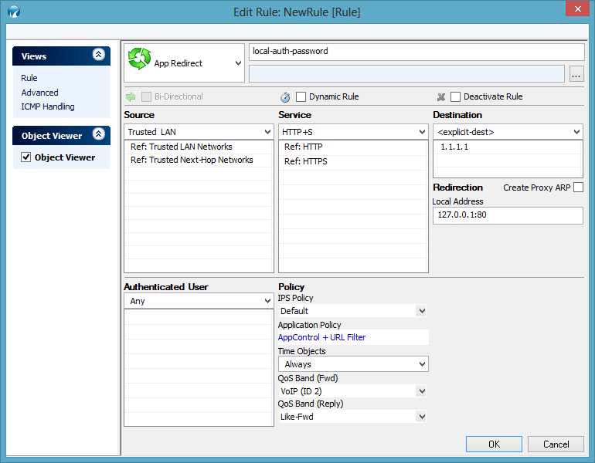Viewport: 595px width, 463px height.
Task: Switch to the Advanced view
Action: [40, 93]
